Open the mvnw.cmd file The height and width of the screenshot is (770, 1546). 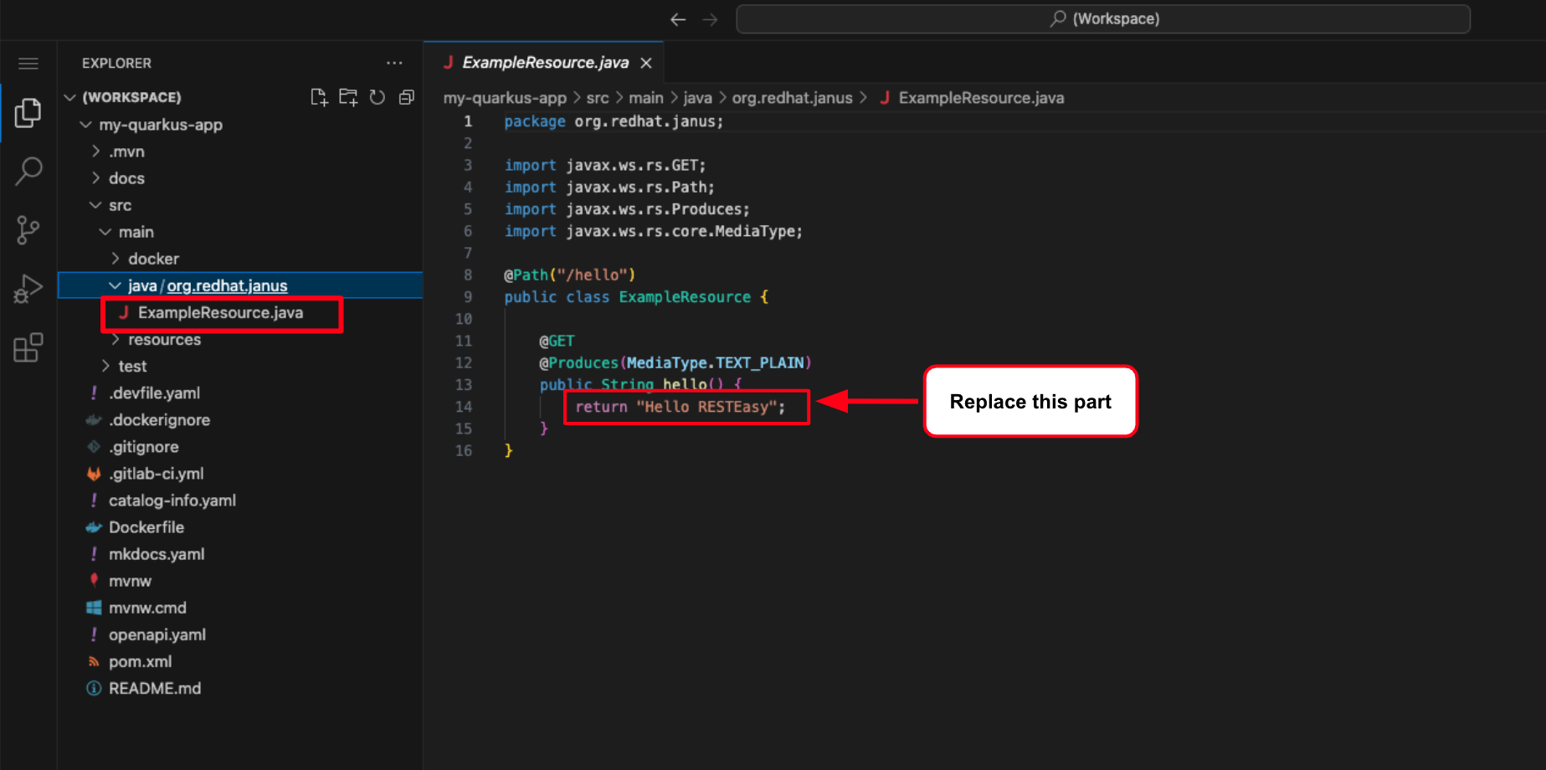point(147,607)
